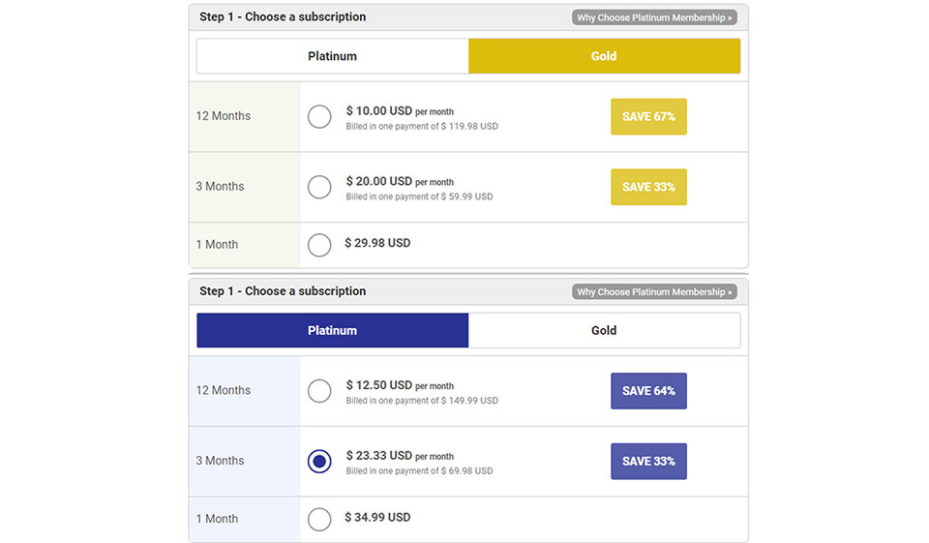Open Why Choose Platinum Membership link above yellow tab
The image size is (929, 543).
pos(654,17)
